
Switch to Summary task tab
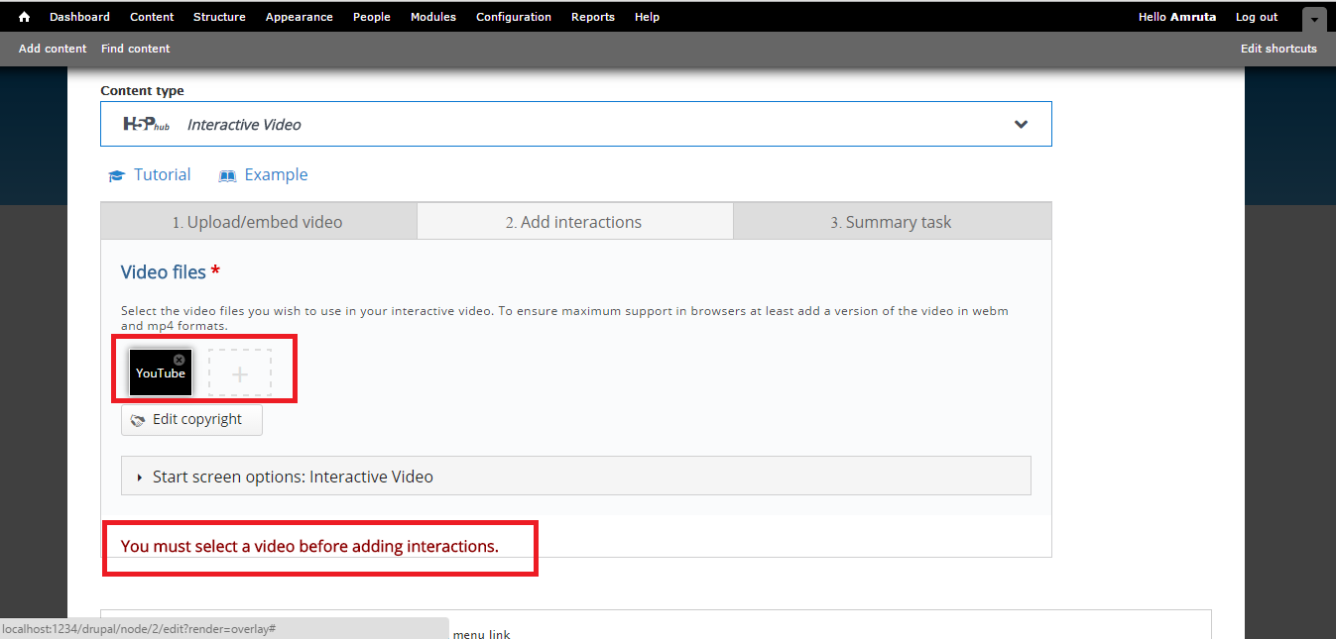892,222
